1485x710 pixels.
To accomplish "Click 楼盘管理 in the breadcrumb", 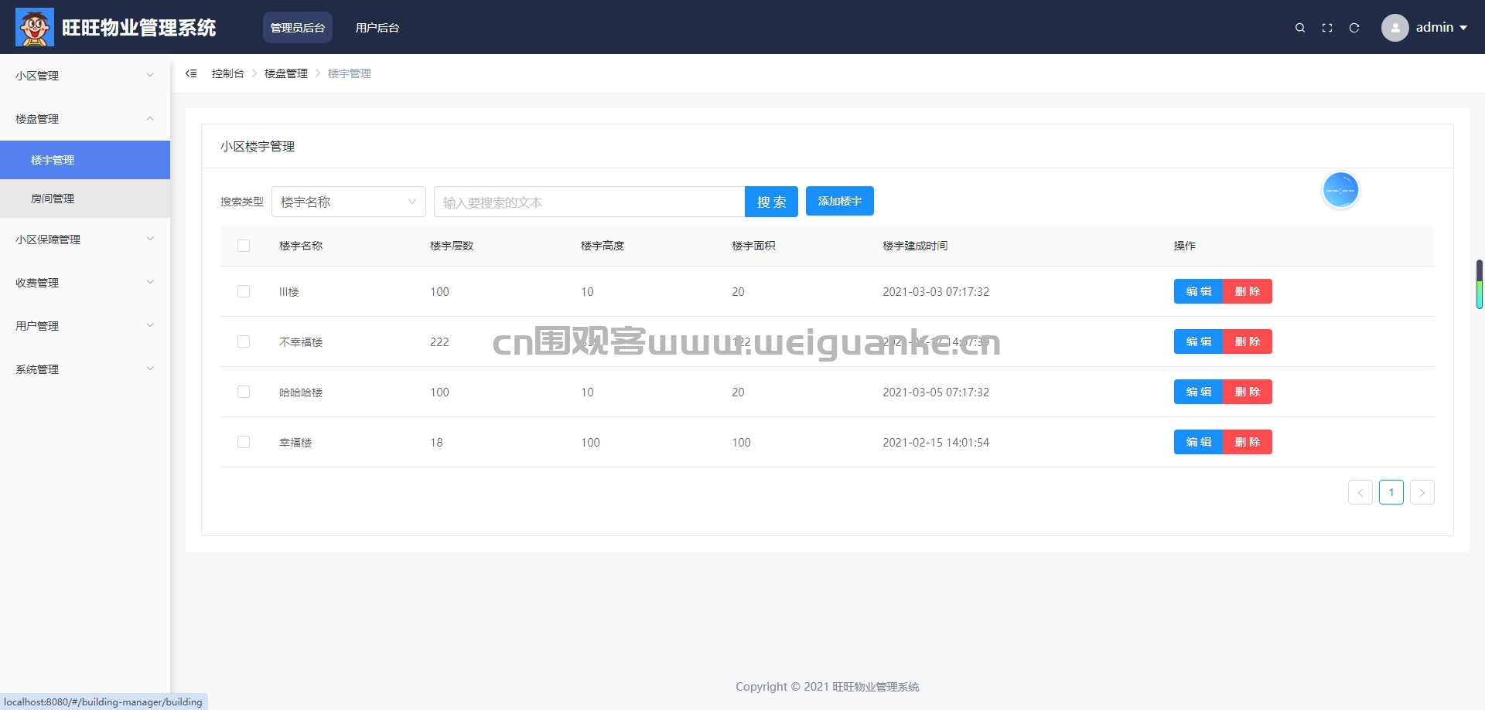I will tap(286, 73).
